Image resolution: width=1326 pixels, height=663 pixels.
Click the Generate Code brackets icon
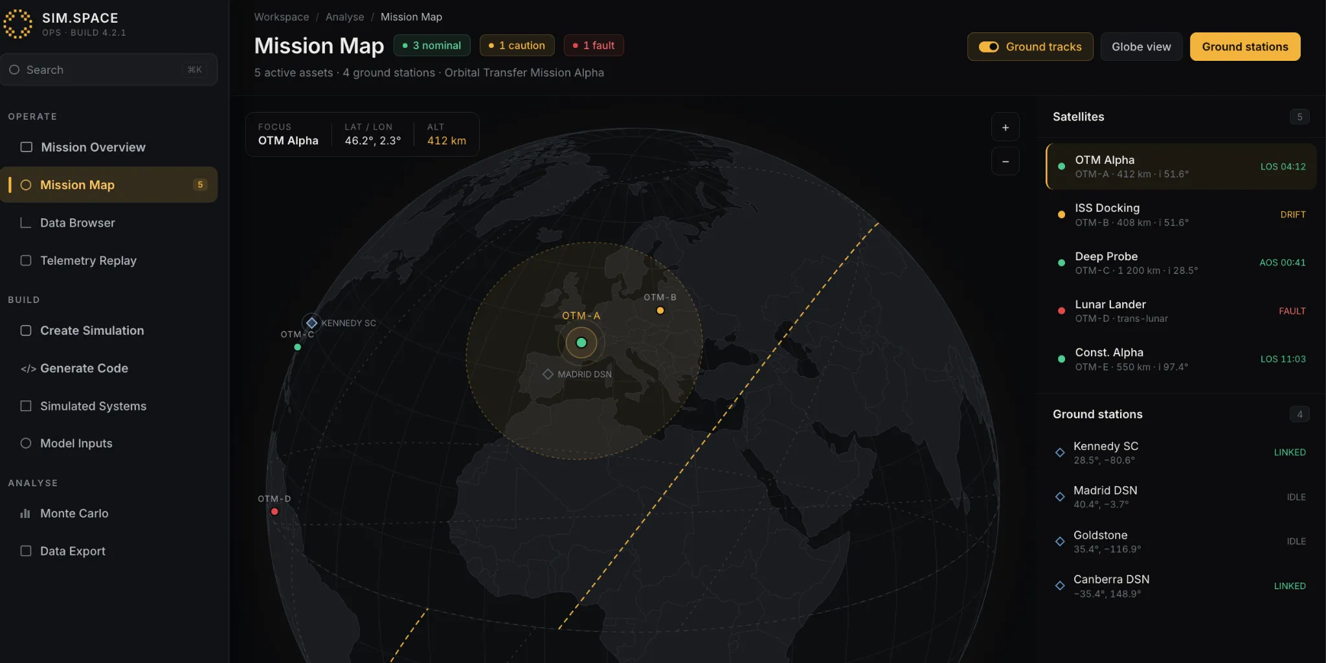point(28,368)
